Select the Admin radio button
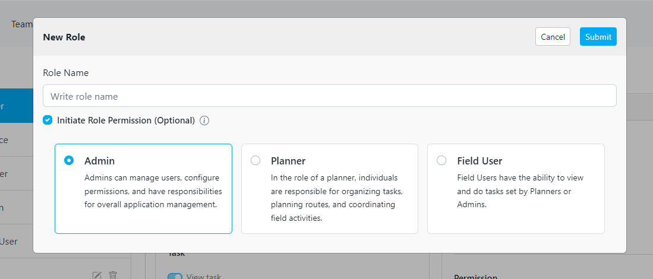The width and height of the screenshot is (653, 279). tap(69, 160)
